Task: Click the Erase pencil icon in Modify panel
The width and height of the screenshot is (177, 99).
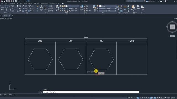Action: click(x=37, y=6)
